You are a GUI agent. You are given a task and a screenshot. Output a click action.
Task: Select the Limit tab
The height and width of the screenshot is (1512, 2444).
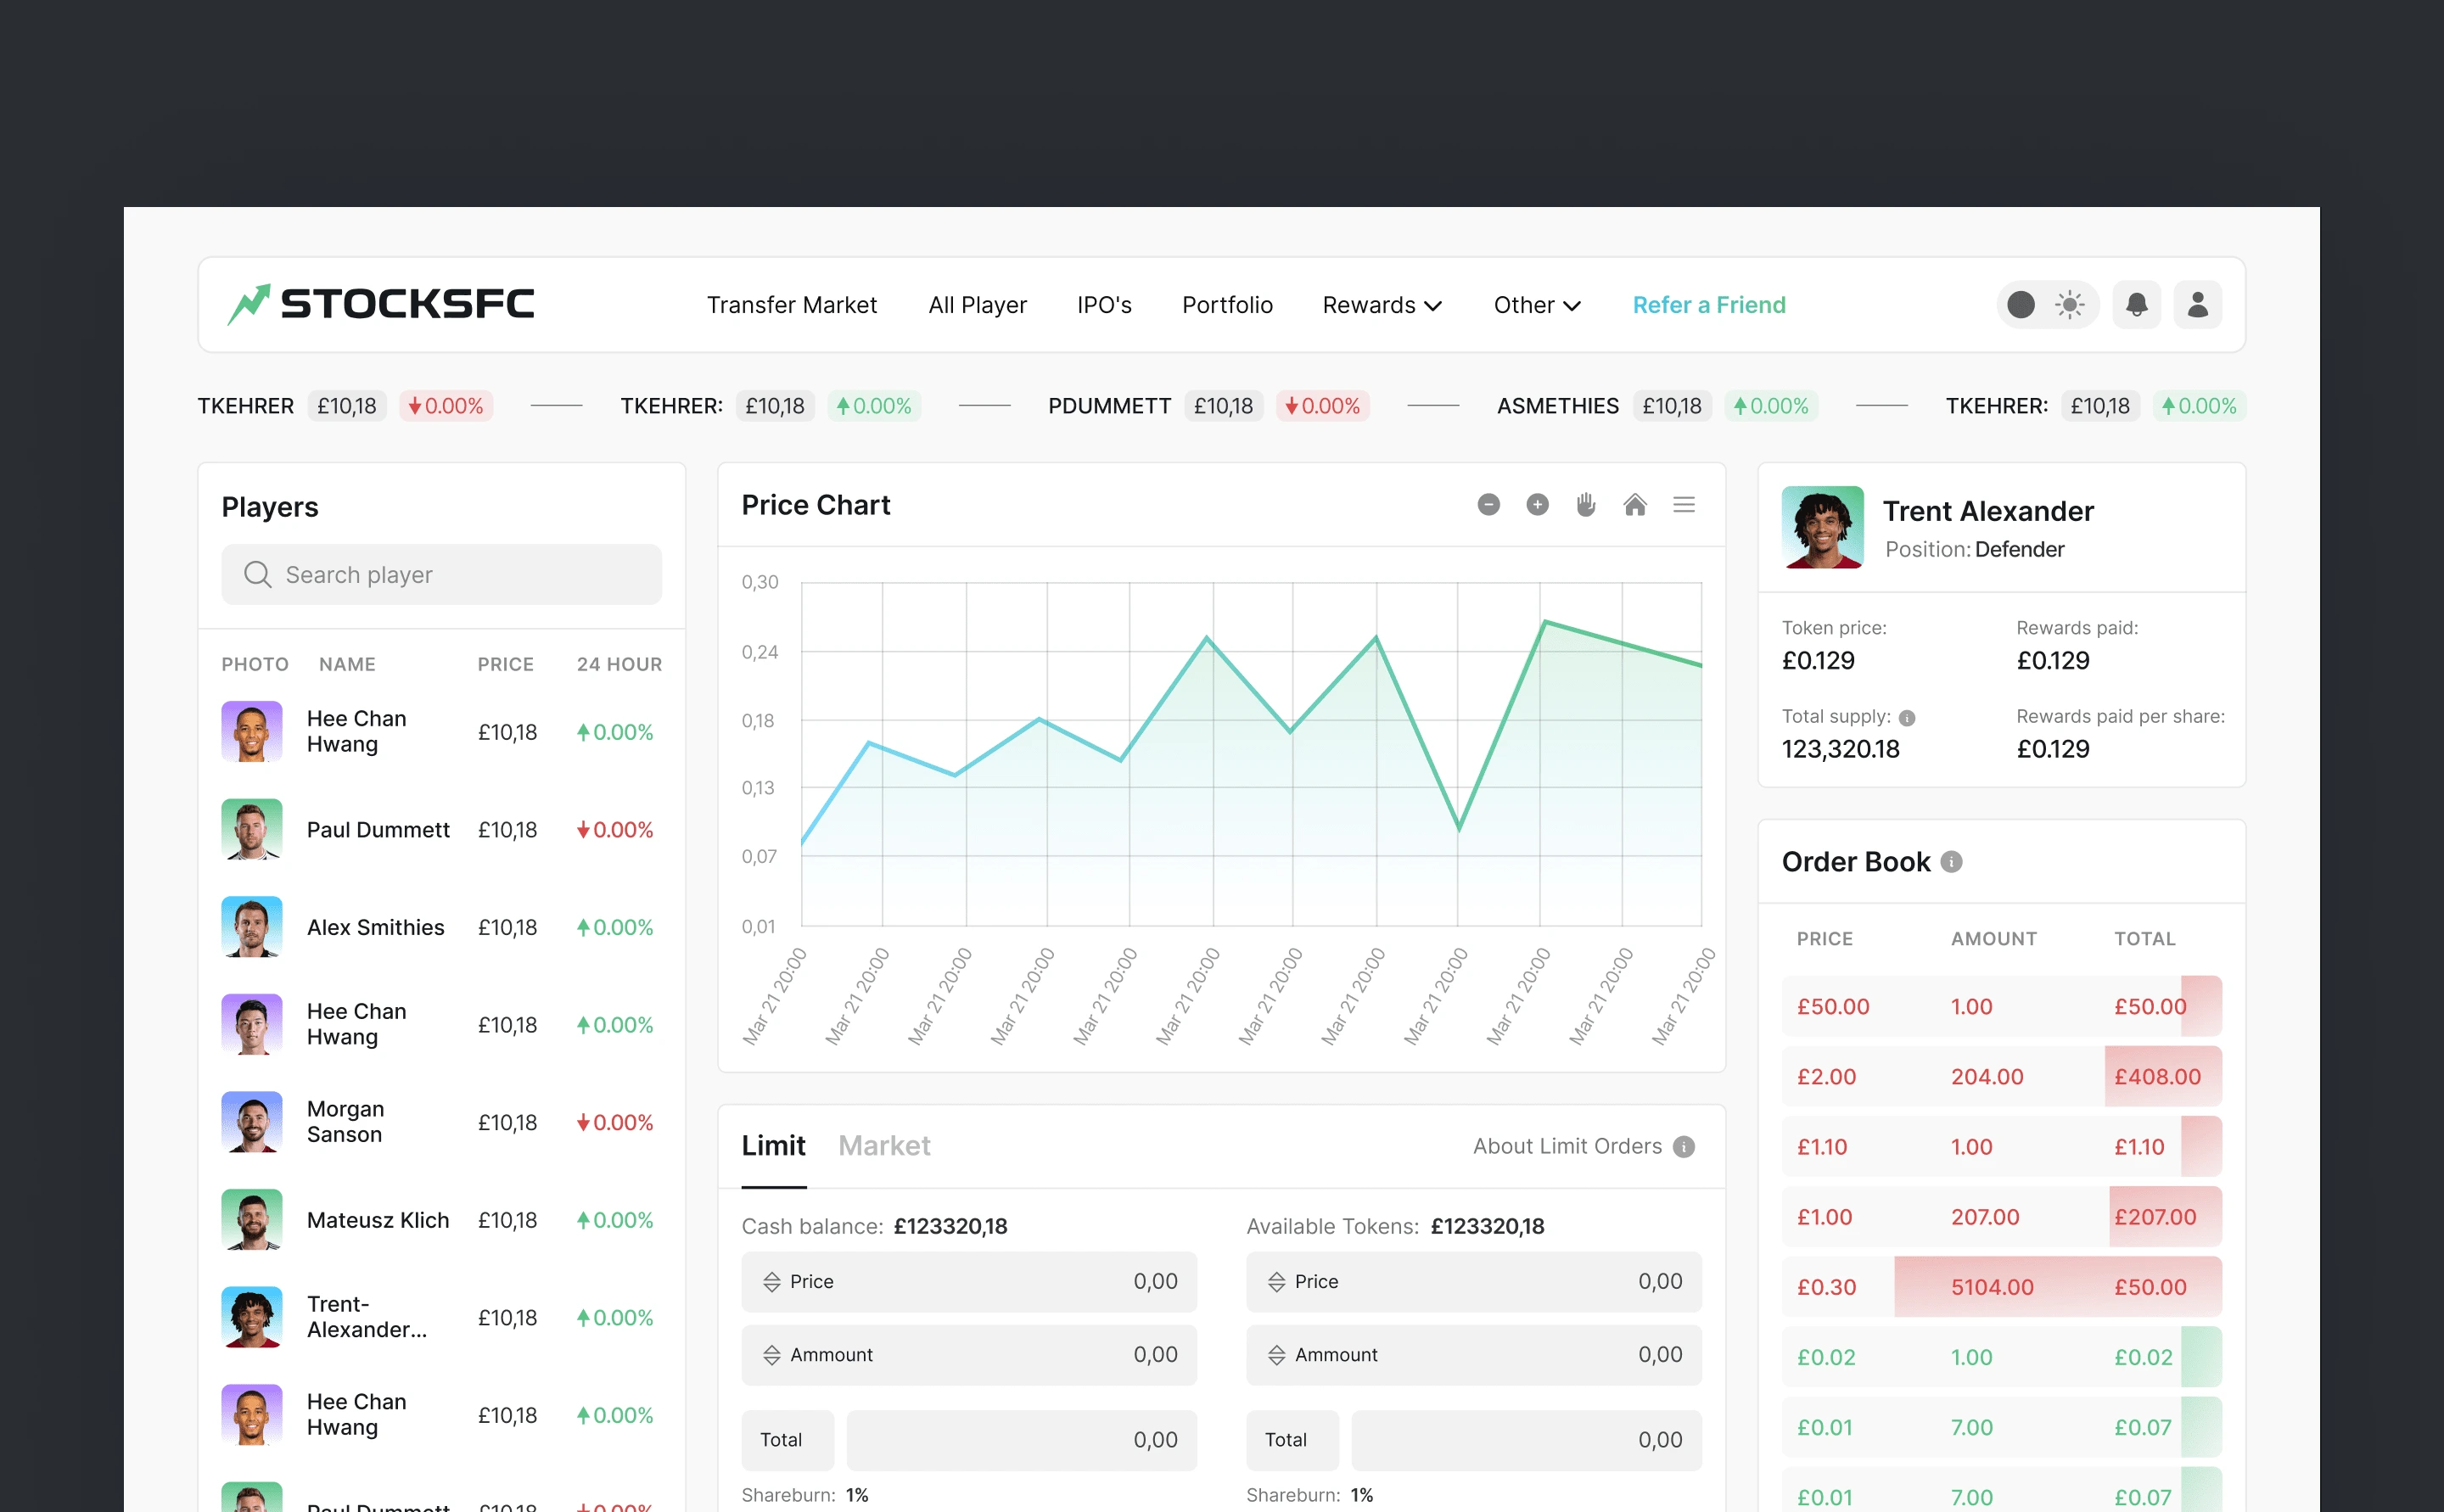pos(773,1146)
